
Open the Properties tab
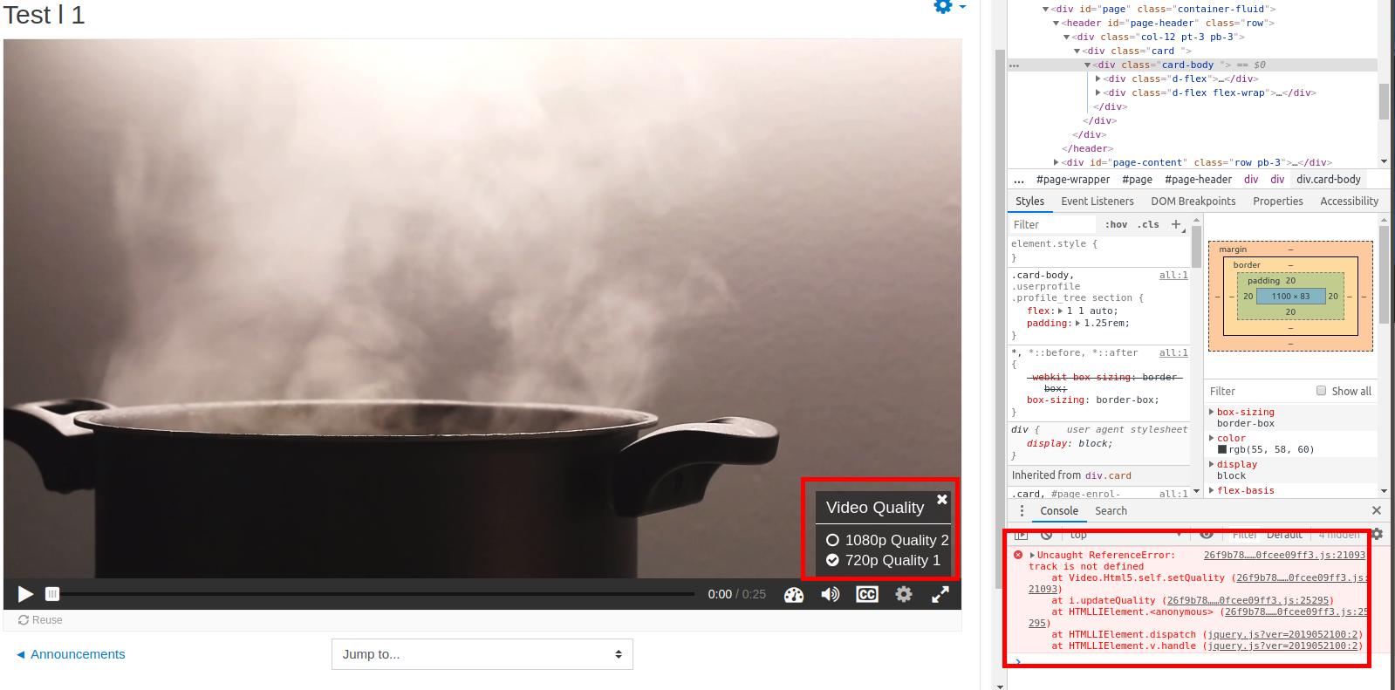coord(1278,202)
